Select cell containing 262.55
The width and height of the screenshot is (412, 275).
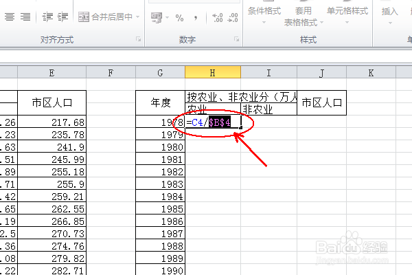point(51,209)
